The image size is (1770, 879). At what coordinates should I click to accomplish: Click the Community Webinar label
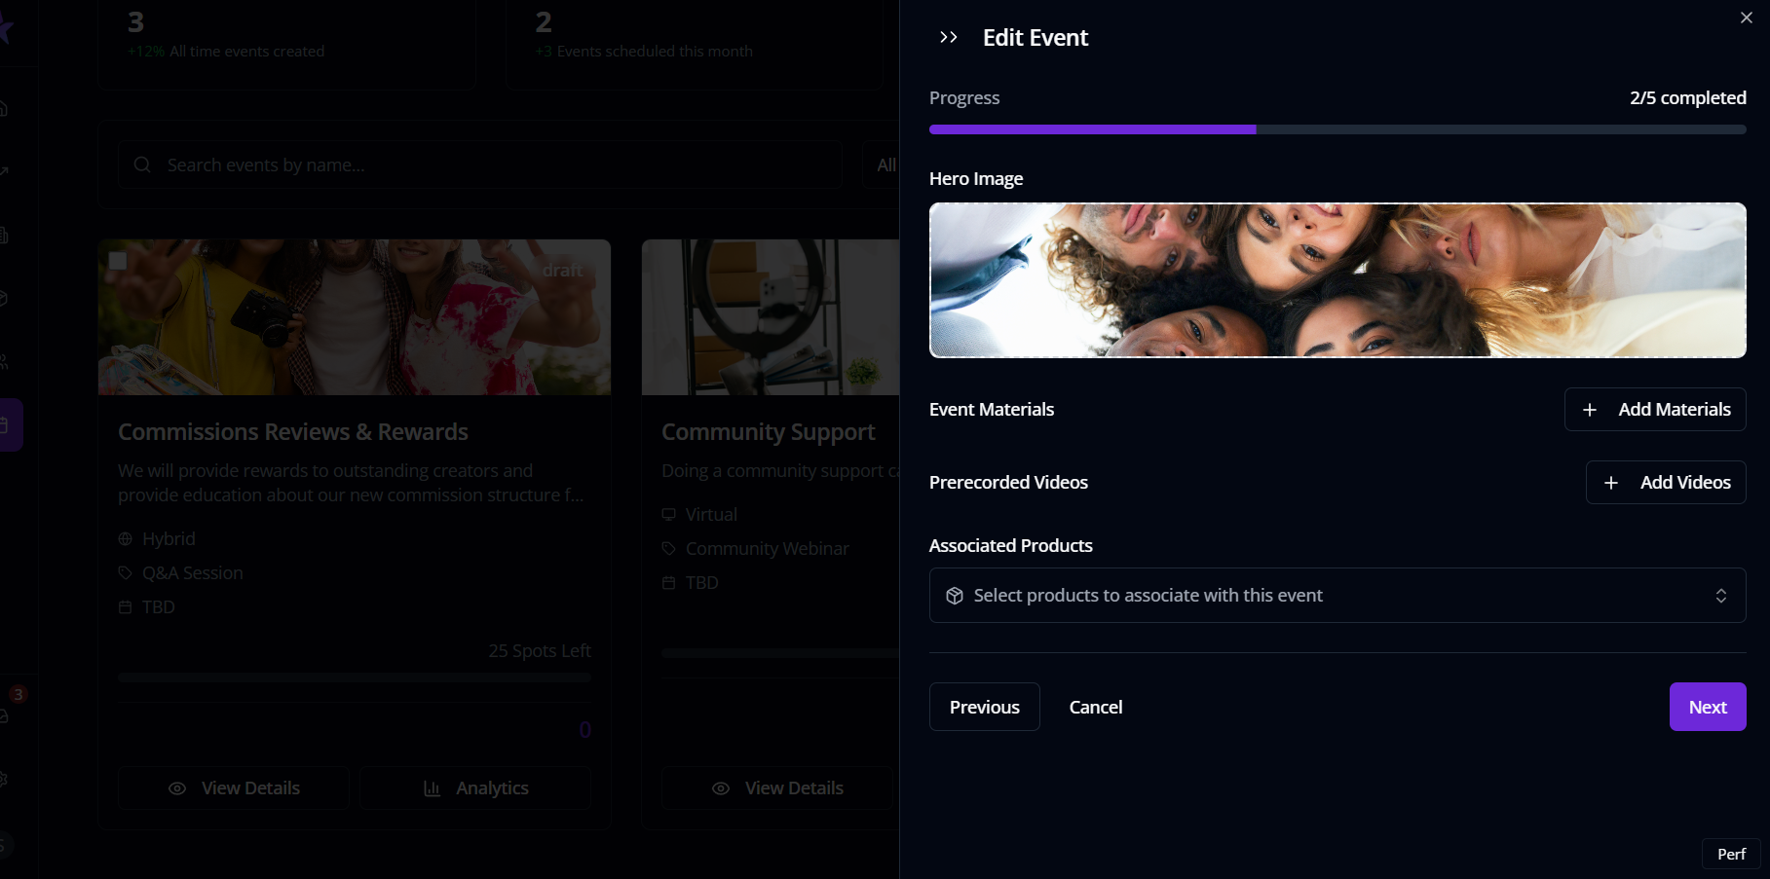click(x=768, y=549)
